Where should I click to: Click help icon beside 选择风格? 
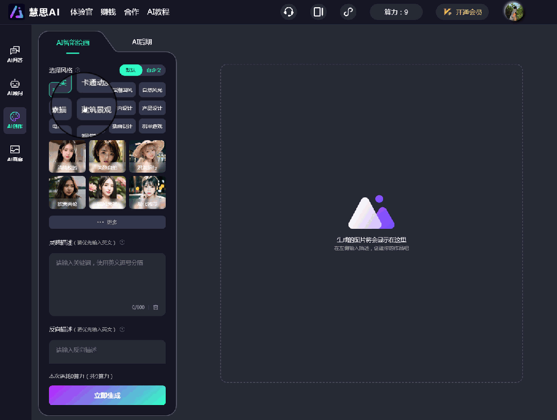pos(78,70)
